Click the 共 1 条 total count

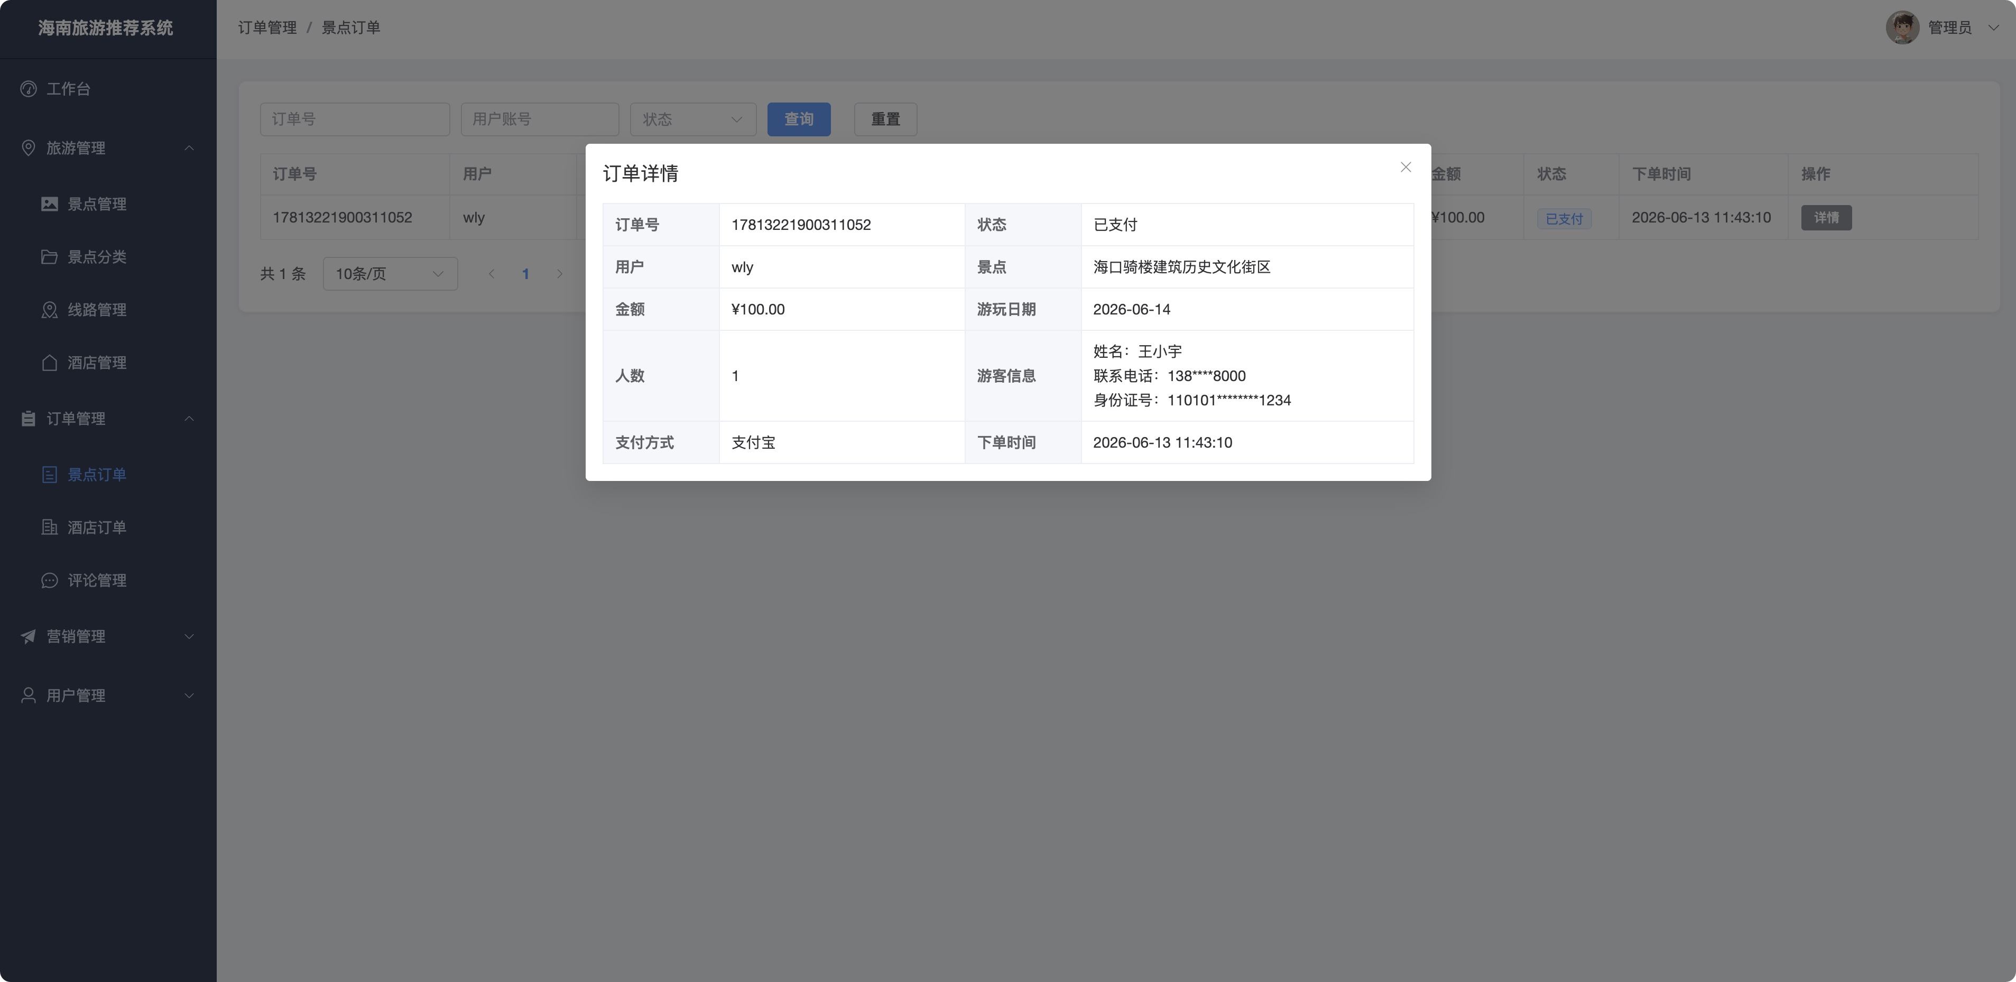coord(282,274)
